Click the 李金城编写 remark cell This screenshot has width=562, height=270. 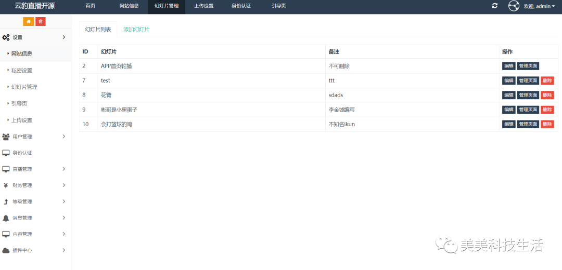[x=412, y=110]
